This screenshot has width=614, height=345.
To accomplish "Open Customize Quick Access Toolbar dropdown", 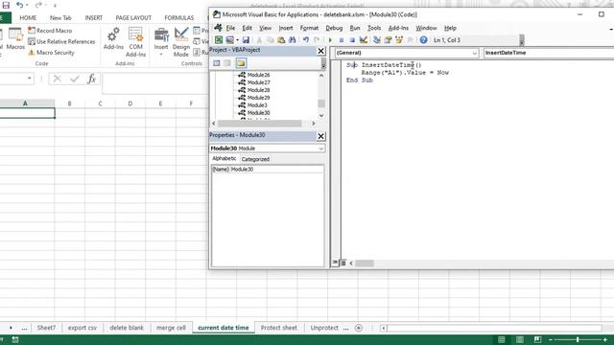I will click(x=55, y=6).
